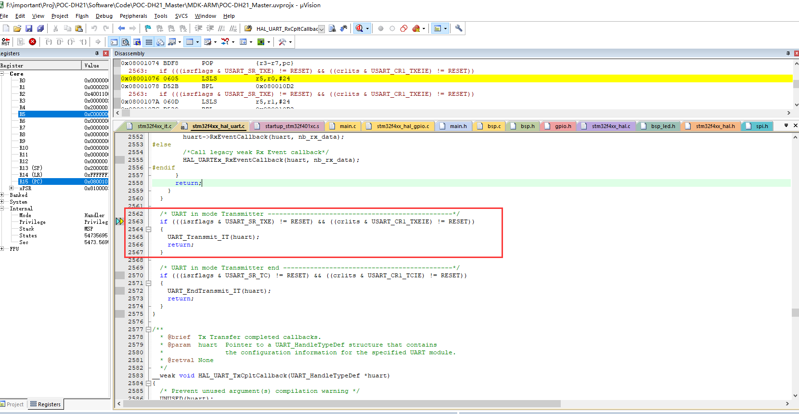
Task: Open the Debug menu
Action: [104, 16]
